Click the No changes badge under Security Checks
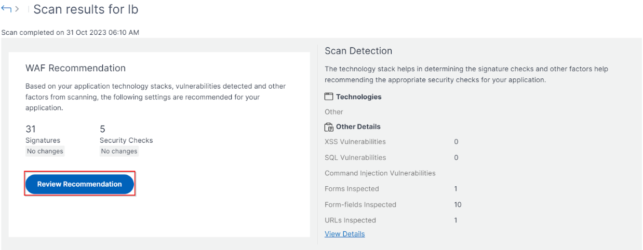The width and height of the screenshot is (643, 250). (x=119, y=151)
